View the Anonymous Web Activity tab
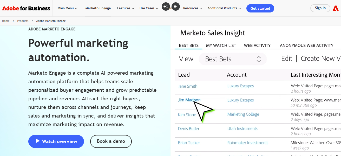The image size is (341, 156). point(307,45)
